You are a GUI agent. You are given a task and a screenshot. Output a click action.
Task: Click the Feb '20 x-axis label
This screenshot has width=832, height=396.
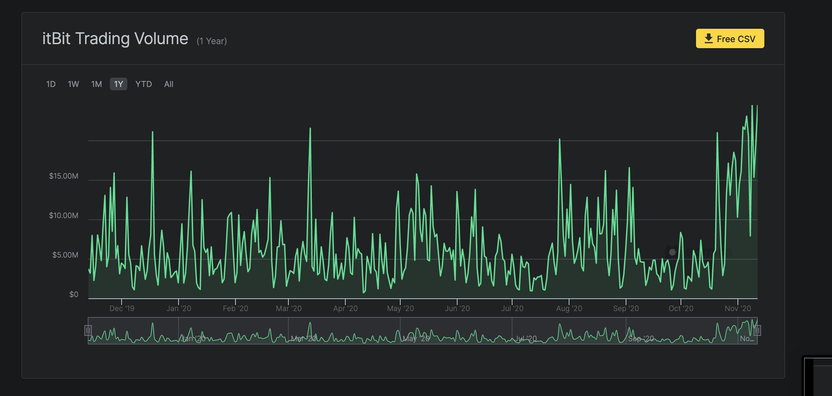coord(235,308)
